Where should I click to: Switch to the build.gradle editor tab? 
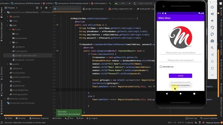tap(145, 9)
